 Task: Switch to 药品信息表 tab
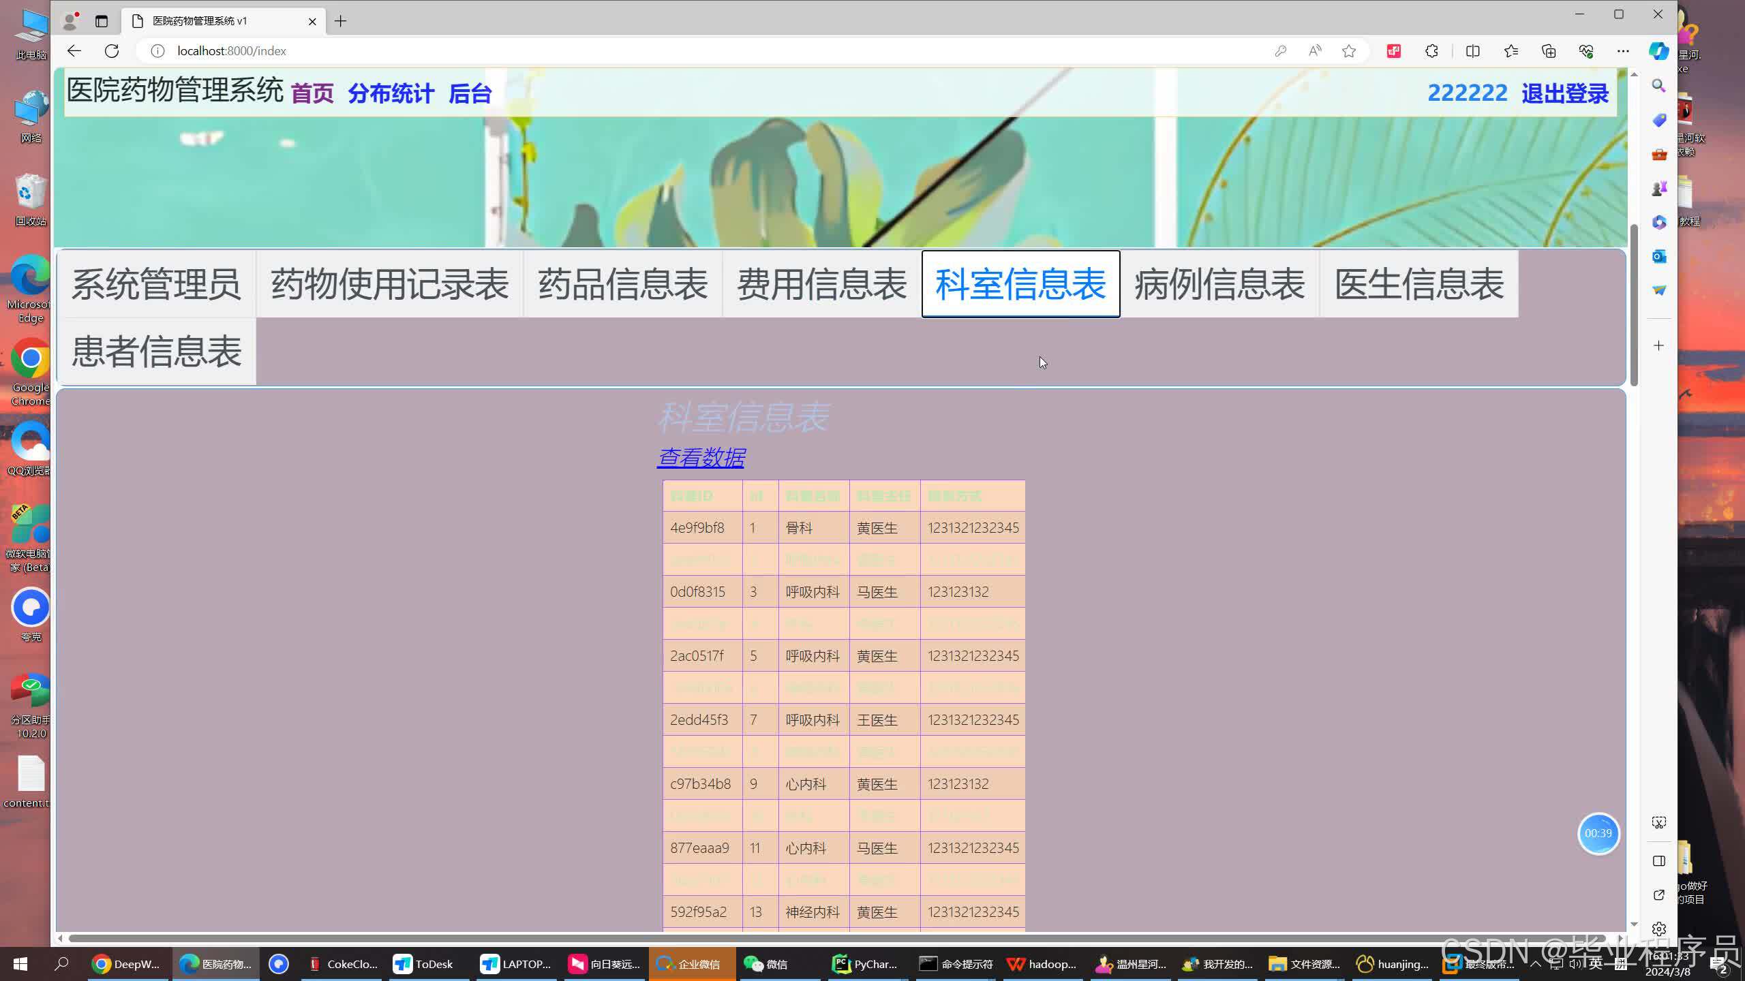(x=622, y=284)
